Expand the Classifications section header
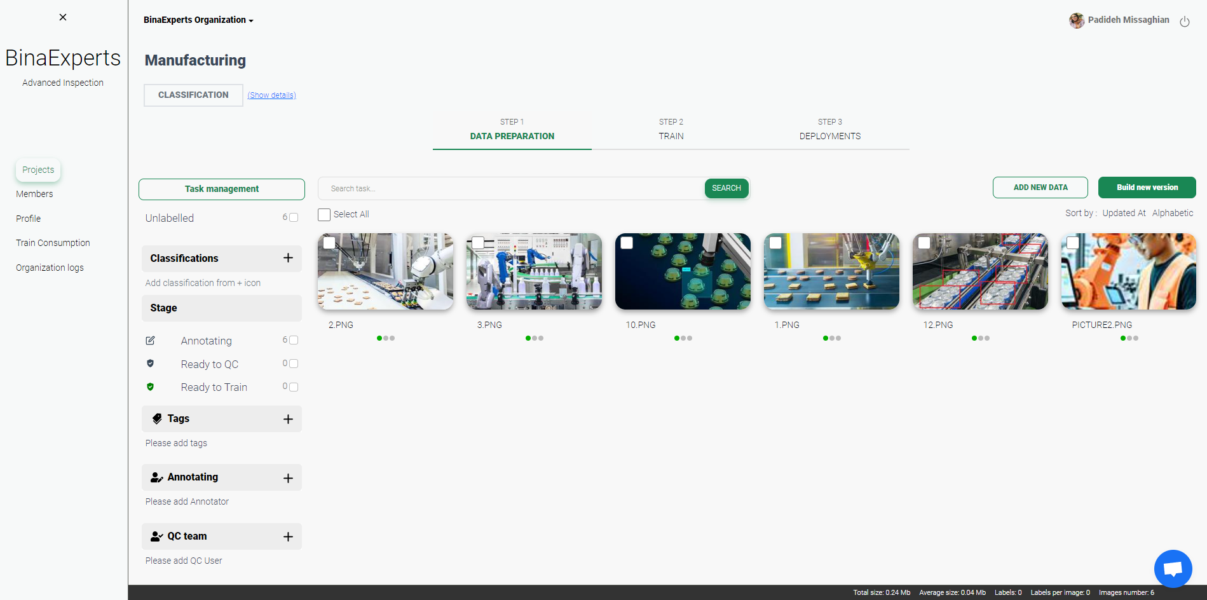The height and width of the screenshot is (600, 1207). pos(222,258)
